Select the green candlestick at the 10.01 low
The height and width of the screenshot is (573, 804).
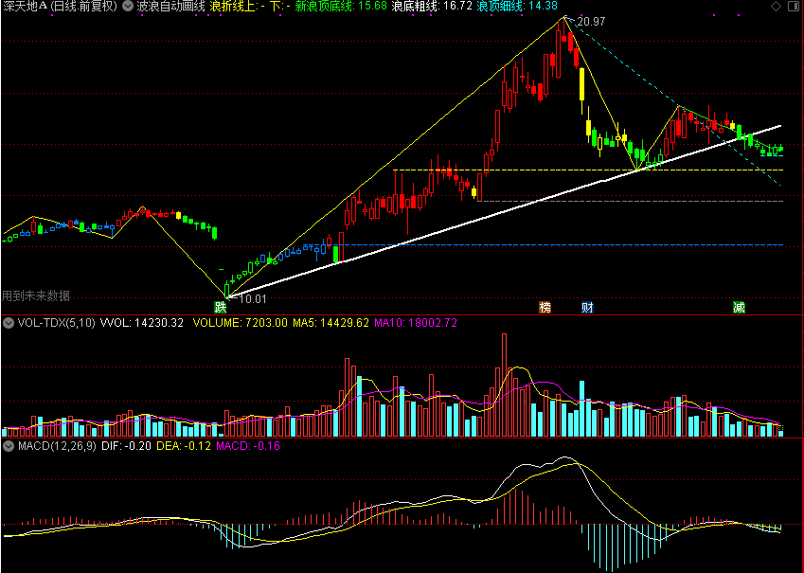pyautogui.click(x=226, y=291)
